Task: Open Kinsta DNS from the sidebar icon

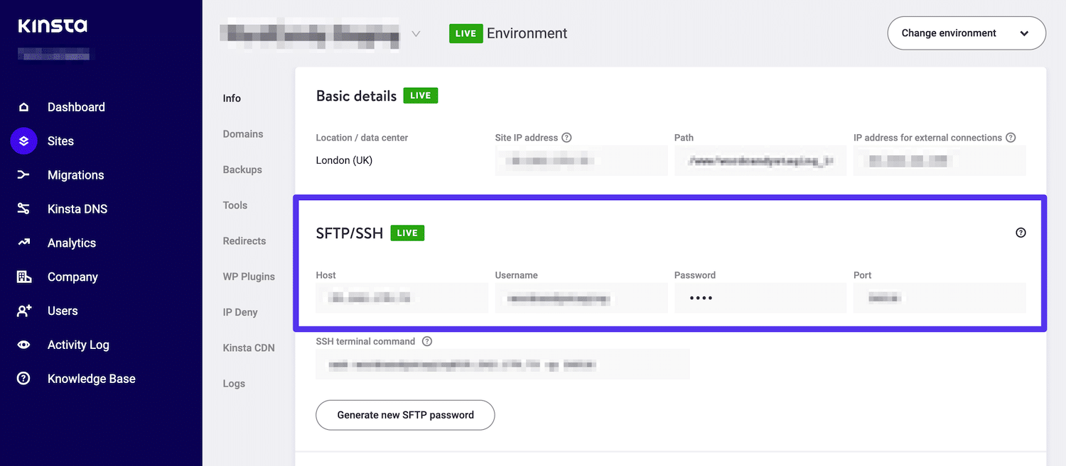Action: 23,209
